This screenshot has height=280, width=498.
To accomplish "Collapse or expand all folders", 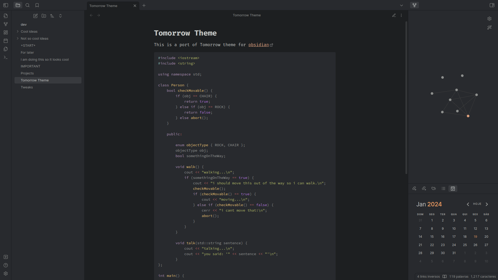I will click(x=60, y=16).
